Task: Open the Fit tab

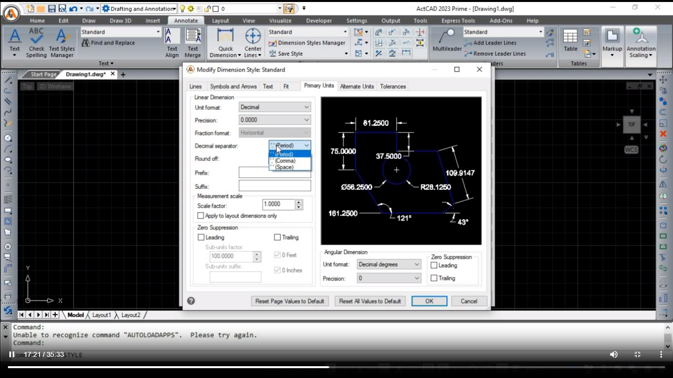Action: (x=286, y=86)
